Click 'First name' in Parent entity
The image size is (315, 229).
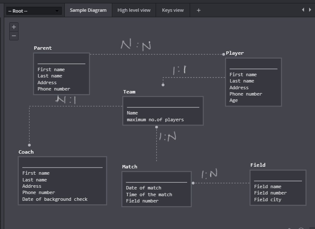51,69
